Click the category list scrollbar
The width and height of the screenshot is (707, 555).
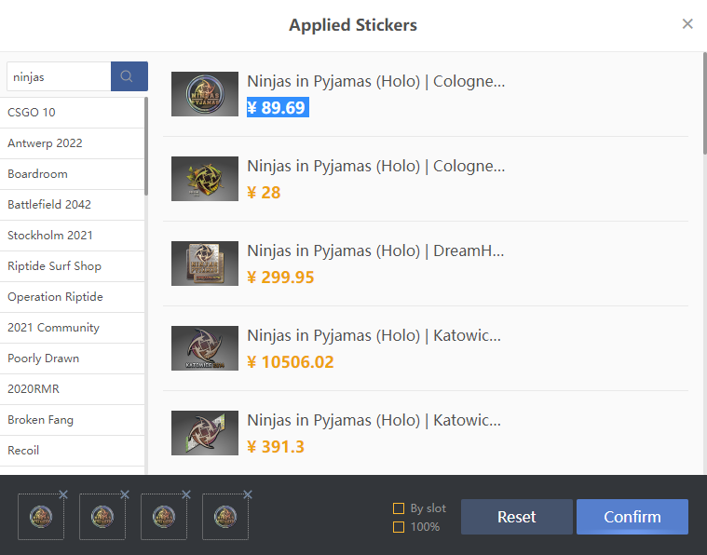[146, 149]
